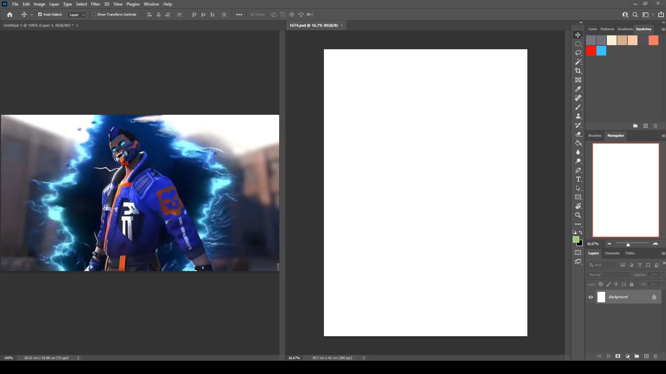Open the Image menu
Screen dimensions: 666x374
coord(39,4)
